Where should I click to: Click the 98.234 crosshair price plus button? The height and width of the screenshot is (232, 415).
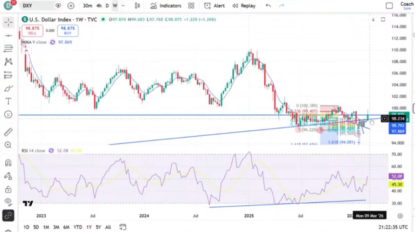(x=385, y=119)
